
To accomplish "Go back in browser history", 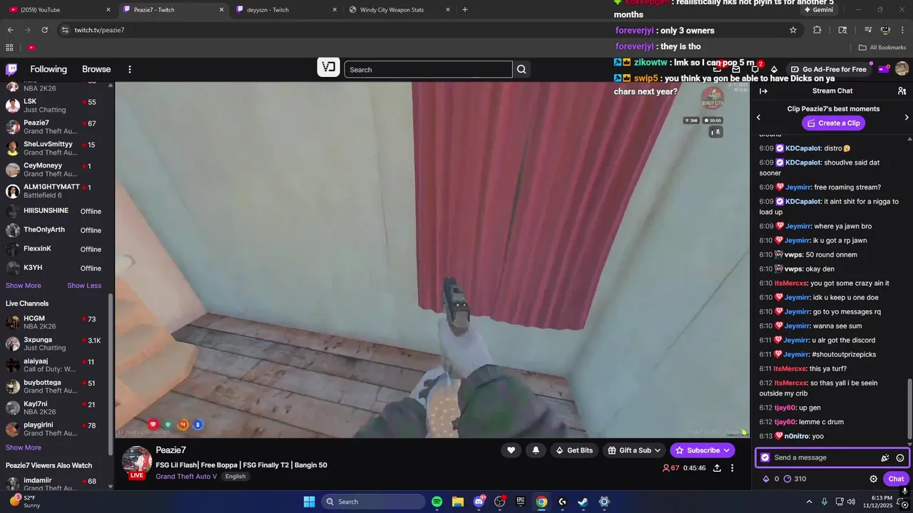I will pos(10,30).
